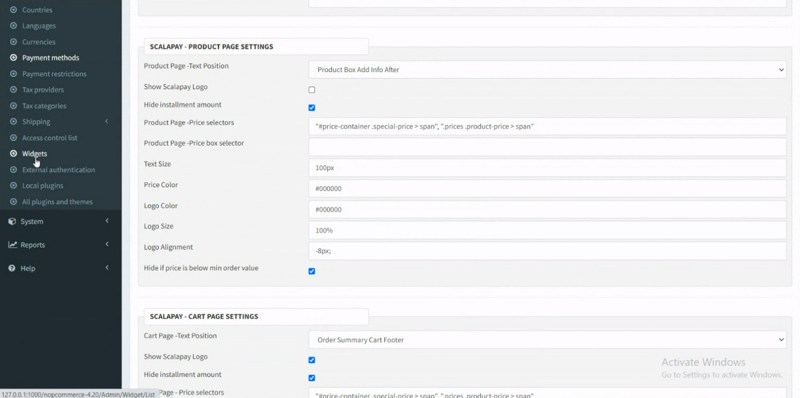Click the Local plugins bullet icon
This screenshot has height=398, width=800.
click(13, 186)
